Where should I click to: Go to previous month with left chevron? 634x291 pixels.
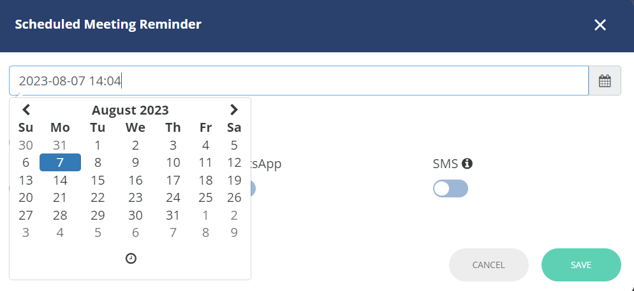pyautogui.click(x=26, y=110)
